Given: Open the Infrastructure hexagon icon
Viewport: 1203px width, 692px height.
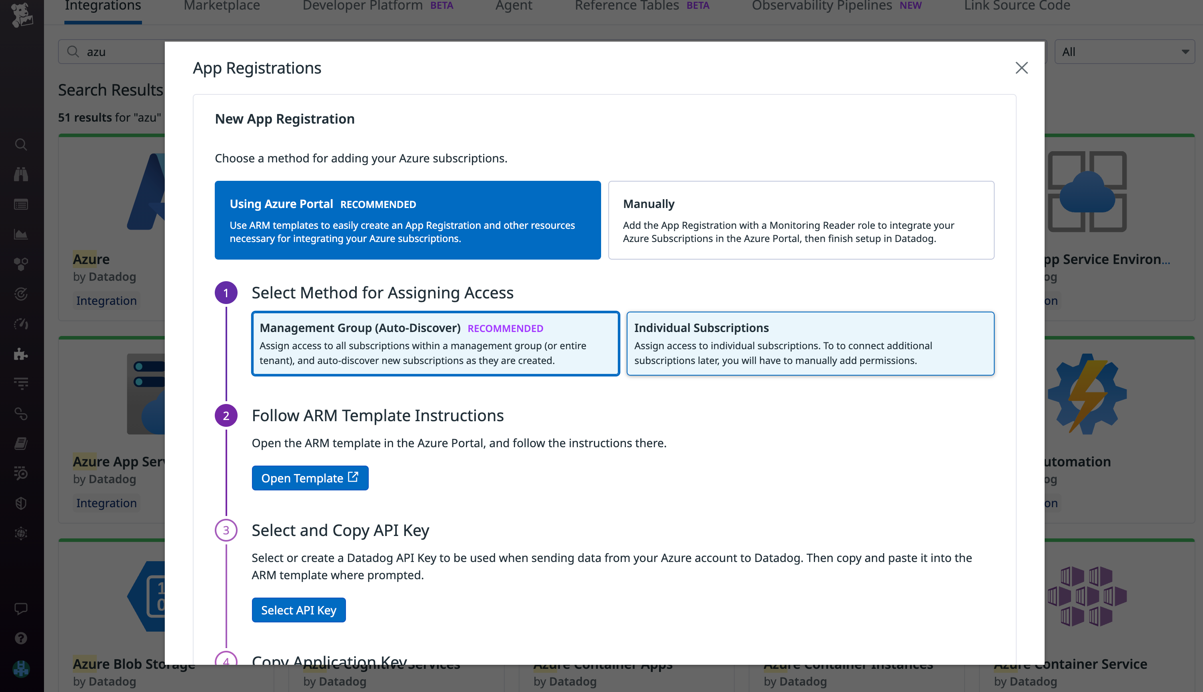Looking at the screenshot, I should point(21,264).
